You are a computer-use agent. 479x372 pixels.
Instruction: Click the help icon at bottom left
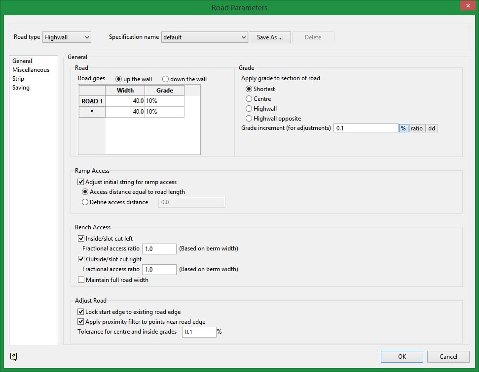[14, 357]
